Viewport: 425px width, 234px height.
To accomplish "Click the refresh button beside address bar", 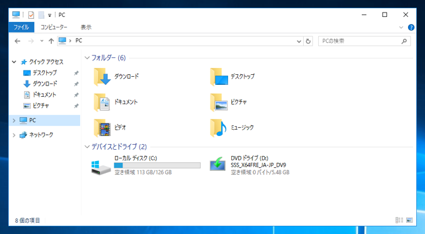I will 308,41.
